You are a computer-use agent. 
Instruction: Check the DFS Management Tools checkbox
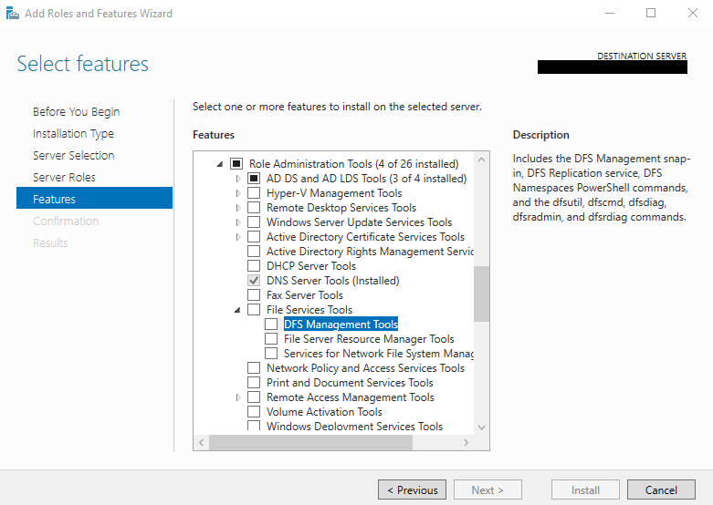271,325
